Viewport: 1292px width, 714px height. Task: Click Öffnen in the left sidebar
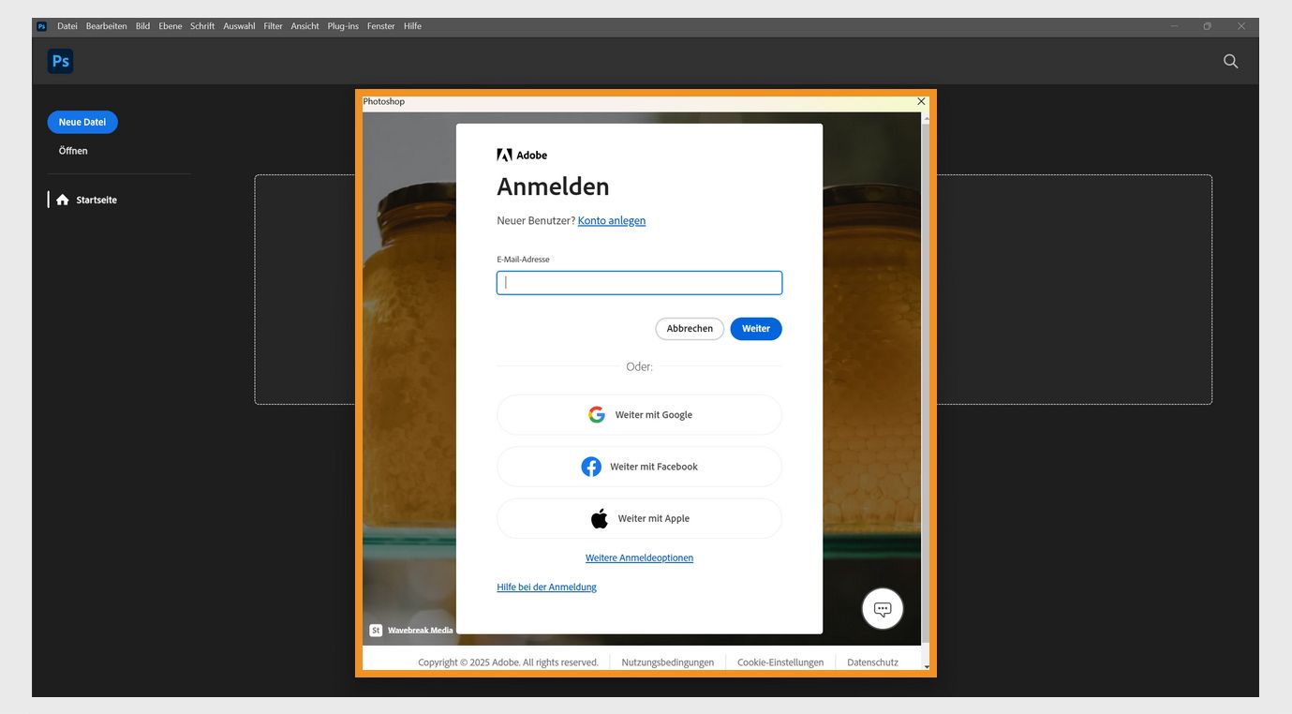point(73,151)
